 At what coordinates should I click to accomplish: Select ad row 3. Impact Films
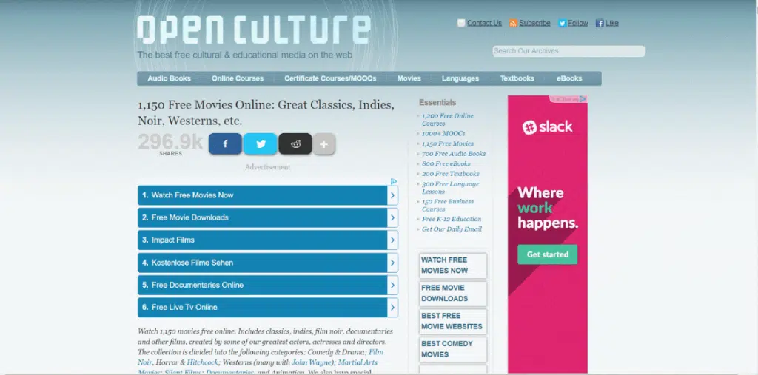tap(267, 240)
